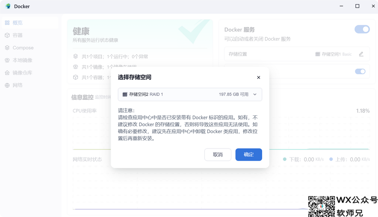Click the QR code at the bottom right
This screenshot has width=378, height=217.
click(x=321, y=206)
